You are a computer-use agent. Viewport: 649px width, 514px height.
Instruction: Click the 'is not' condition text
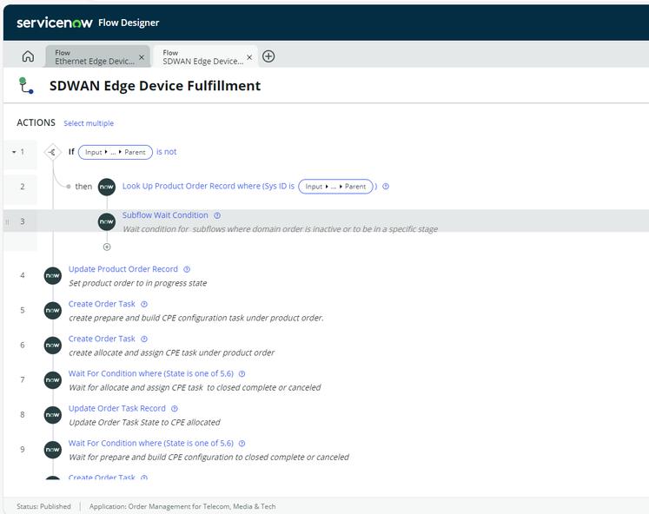click(167, 152)
